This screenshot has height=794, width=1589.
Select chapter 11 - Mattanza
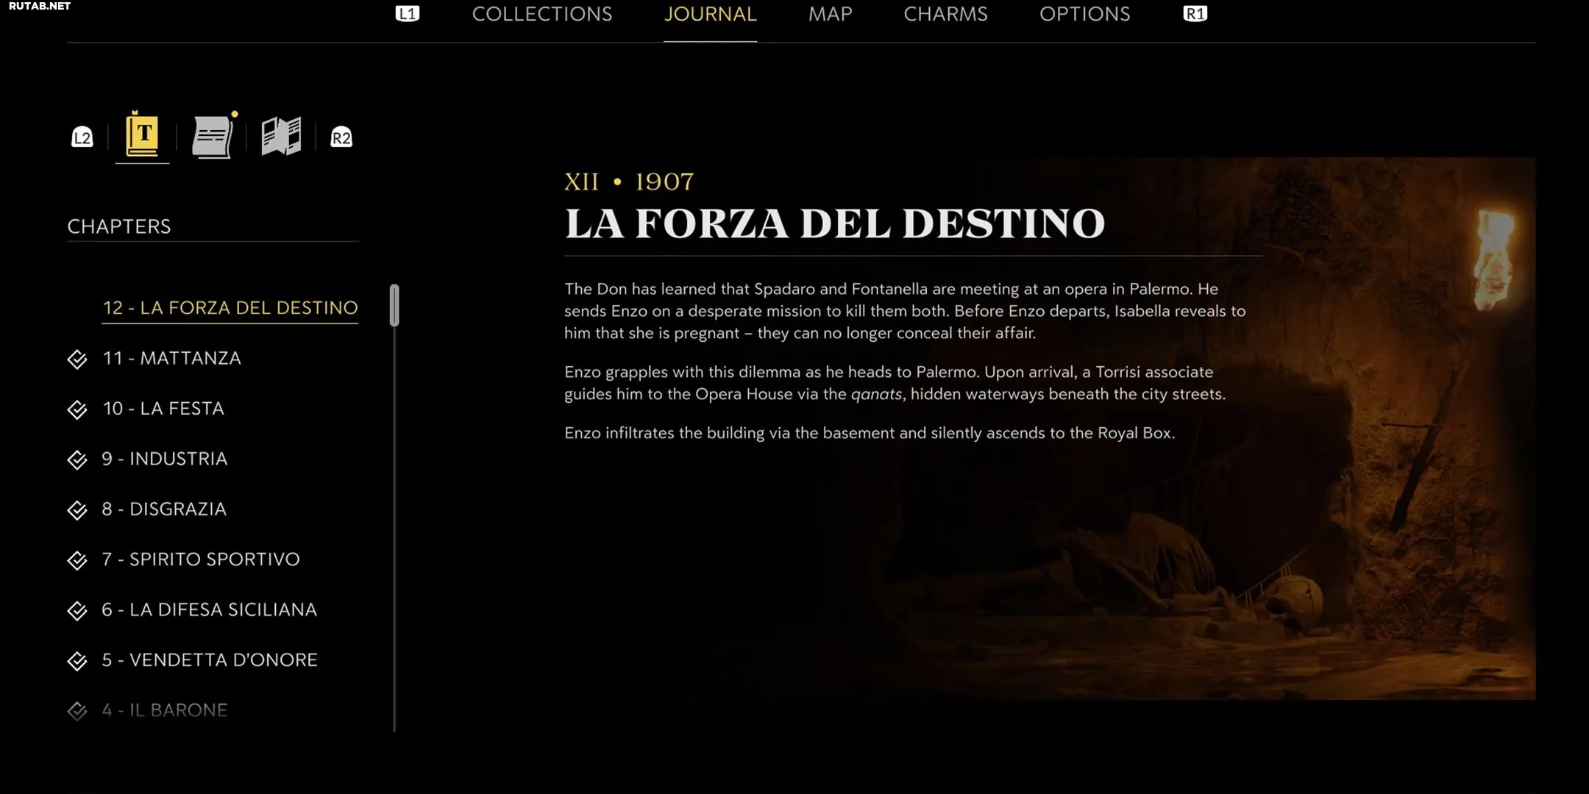(x=171, y=358)
